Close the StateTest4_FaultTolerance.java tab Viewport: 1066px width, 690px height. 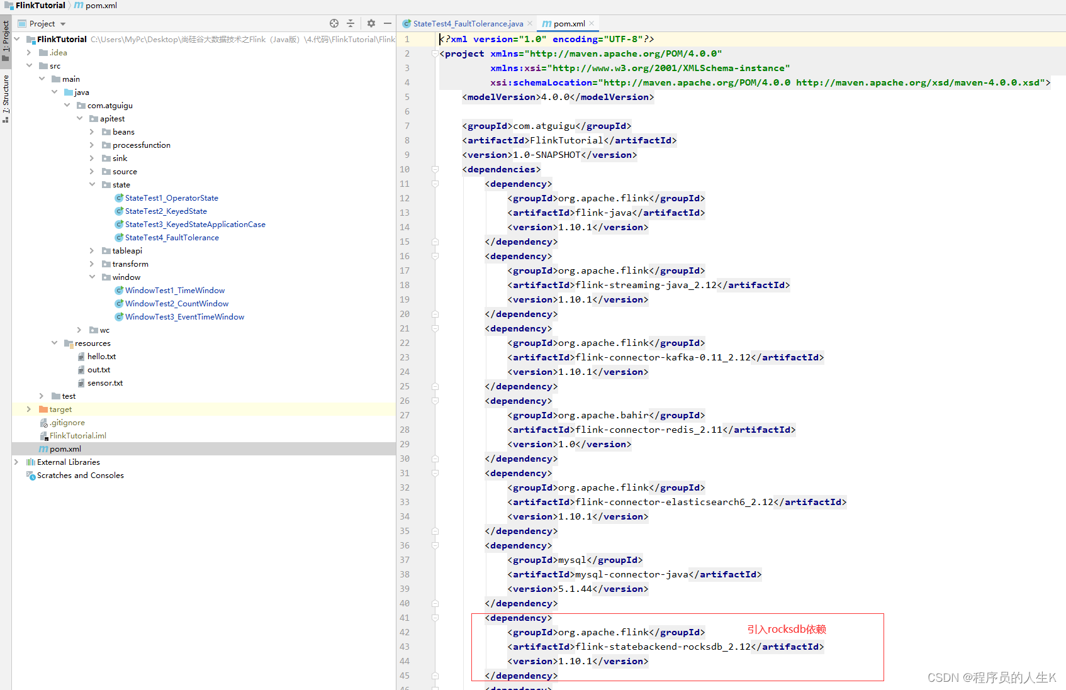point(530,24)
